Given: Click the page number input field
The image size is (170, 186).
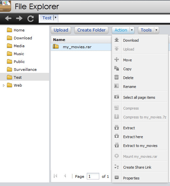Looking at the screenshot, I should (x=93, y=176).
